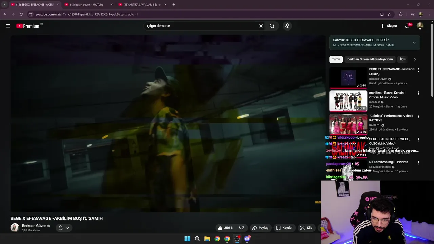434x244 pixels.
Task: Save the video with Kaydet
Action: [284, 228]
